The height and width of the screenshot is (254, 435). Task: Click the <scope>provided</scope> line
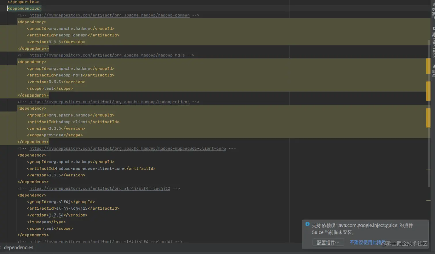point(55,135)
